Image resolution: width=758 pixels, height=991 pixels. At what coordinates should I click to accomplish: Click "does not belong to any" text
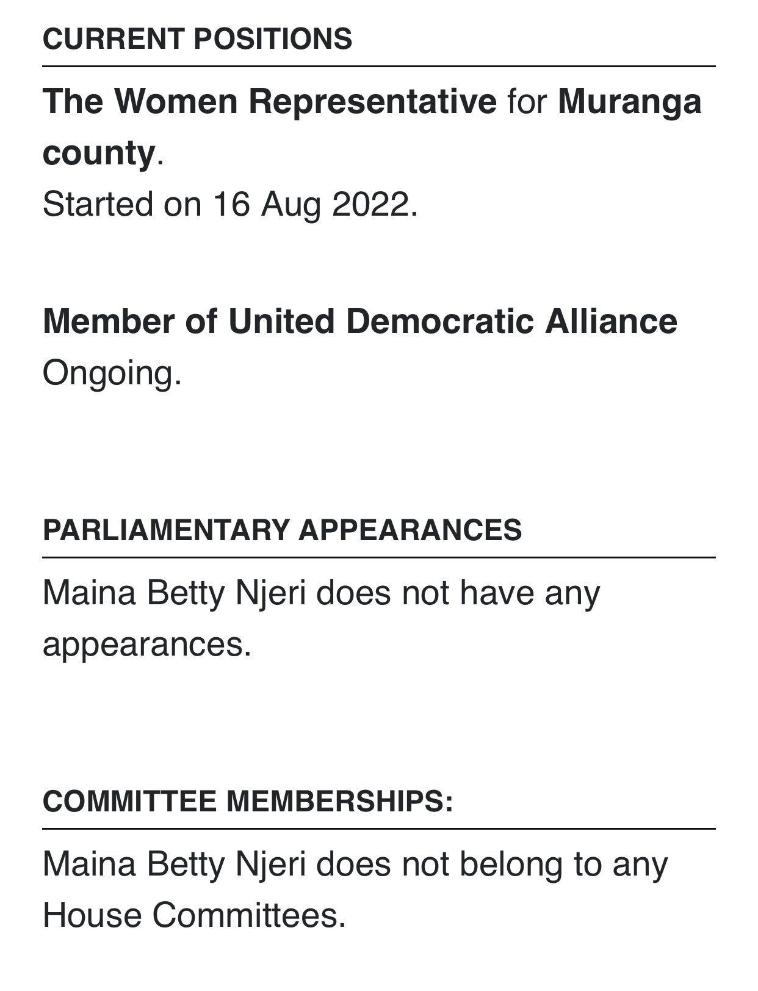pos(492,864)
